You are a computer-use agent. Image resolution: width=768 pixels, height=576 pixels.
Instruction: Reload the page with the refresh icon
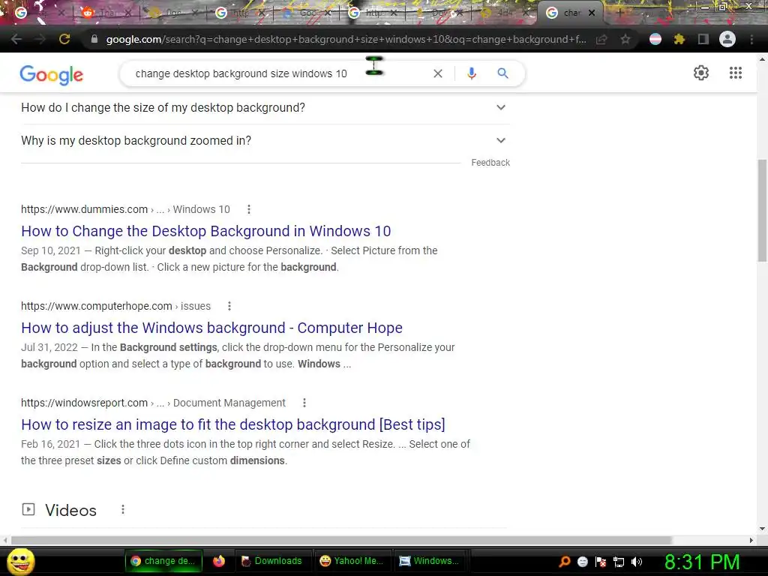coord(64,39)
